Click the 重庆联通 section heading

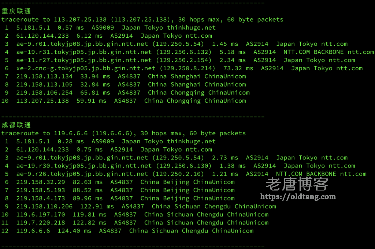pos(16,11)
